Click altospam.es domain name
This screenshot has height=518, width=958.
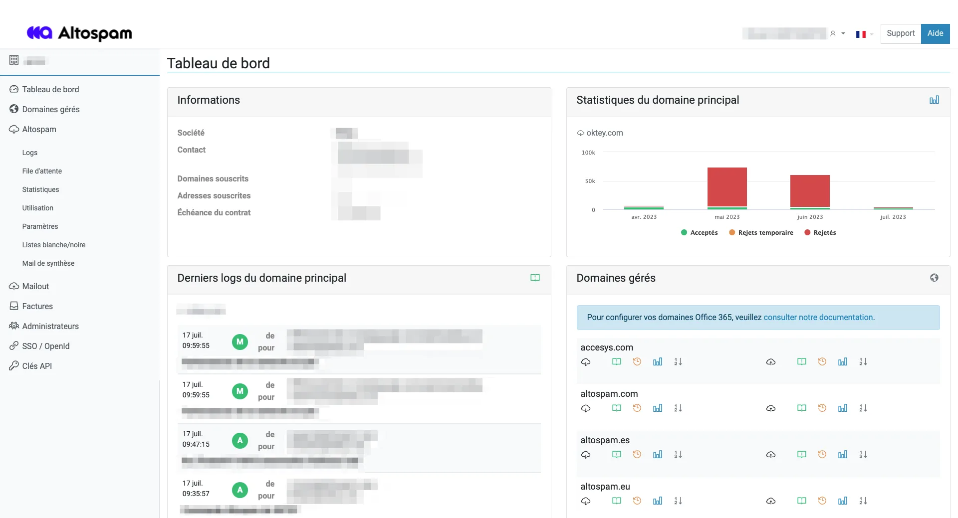point(605,441)
